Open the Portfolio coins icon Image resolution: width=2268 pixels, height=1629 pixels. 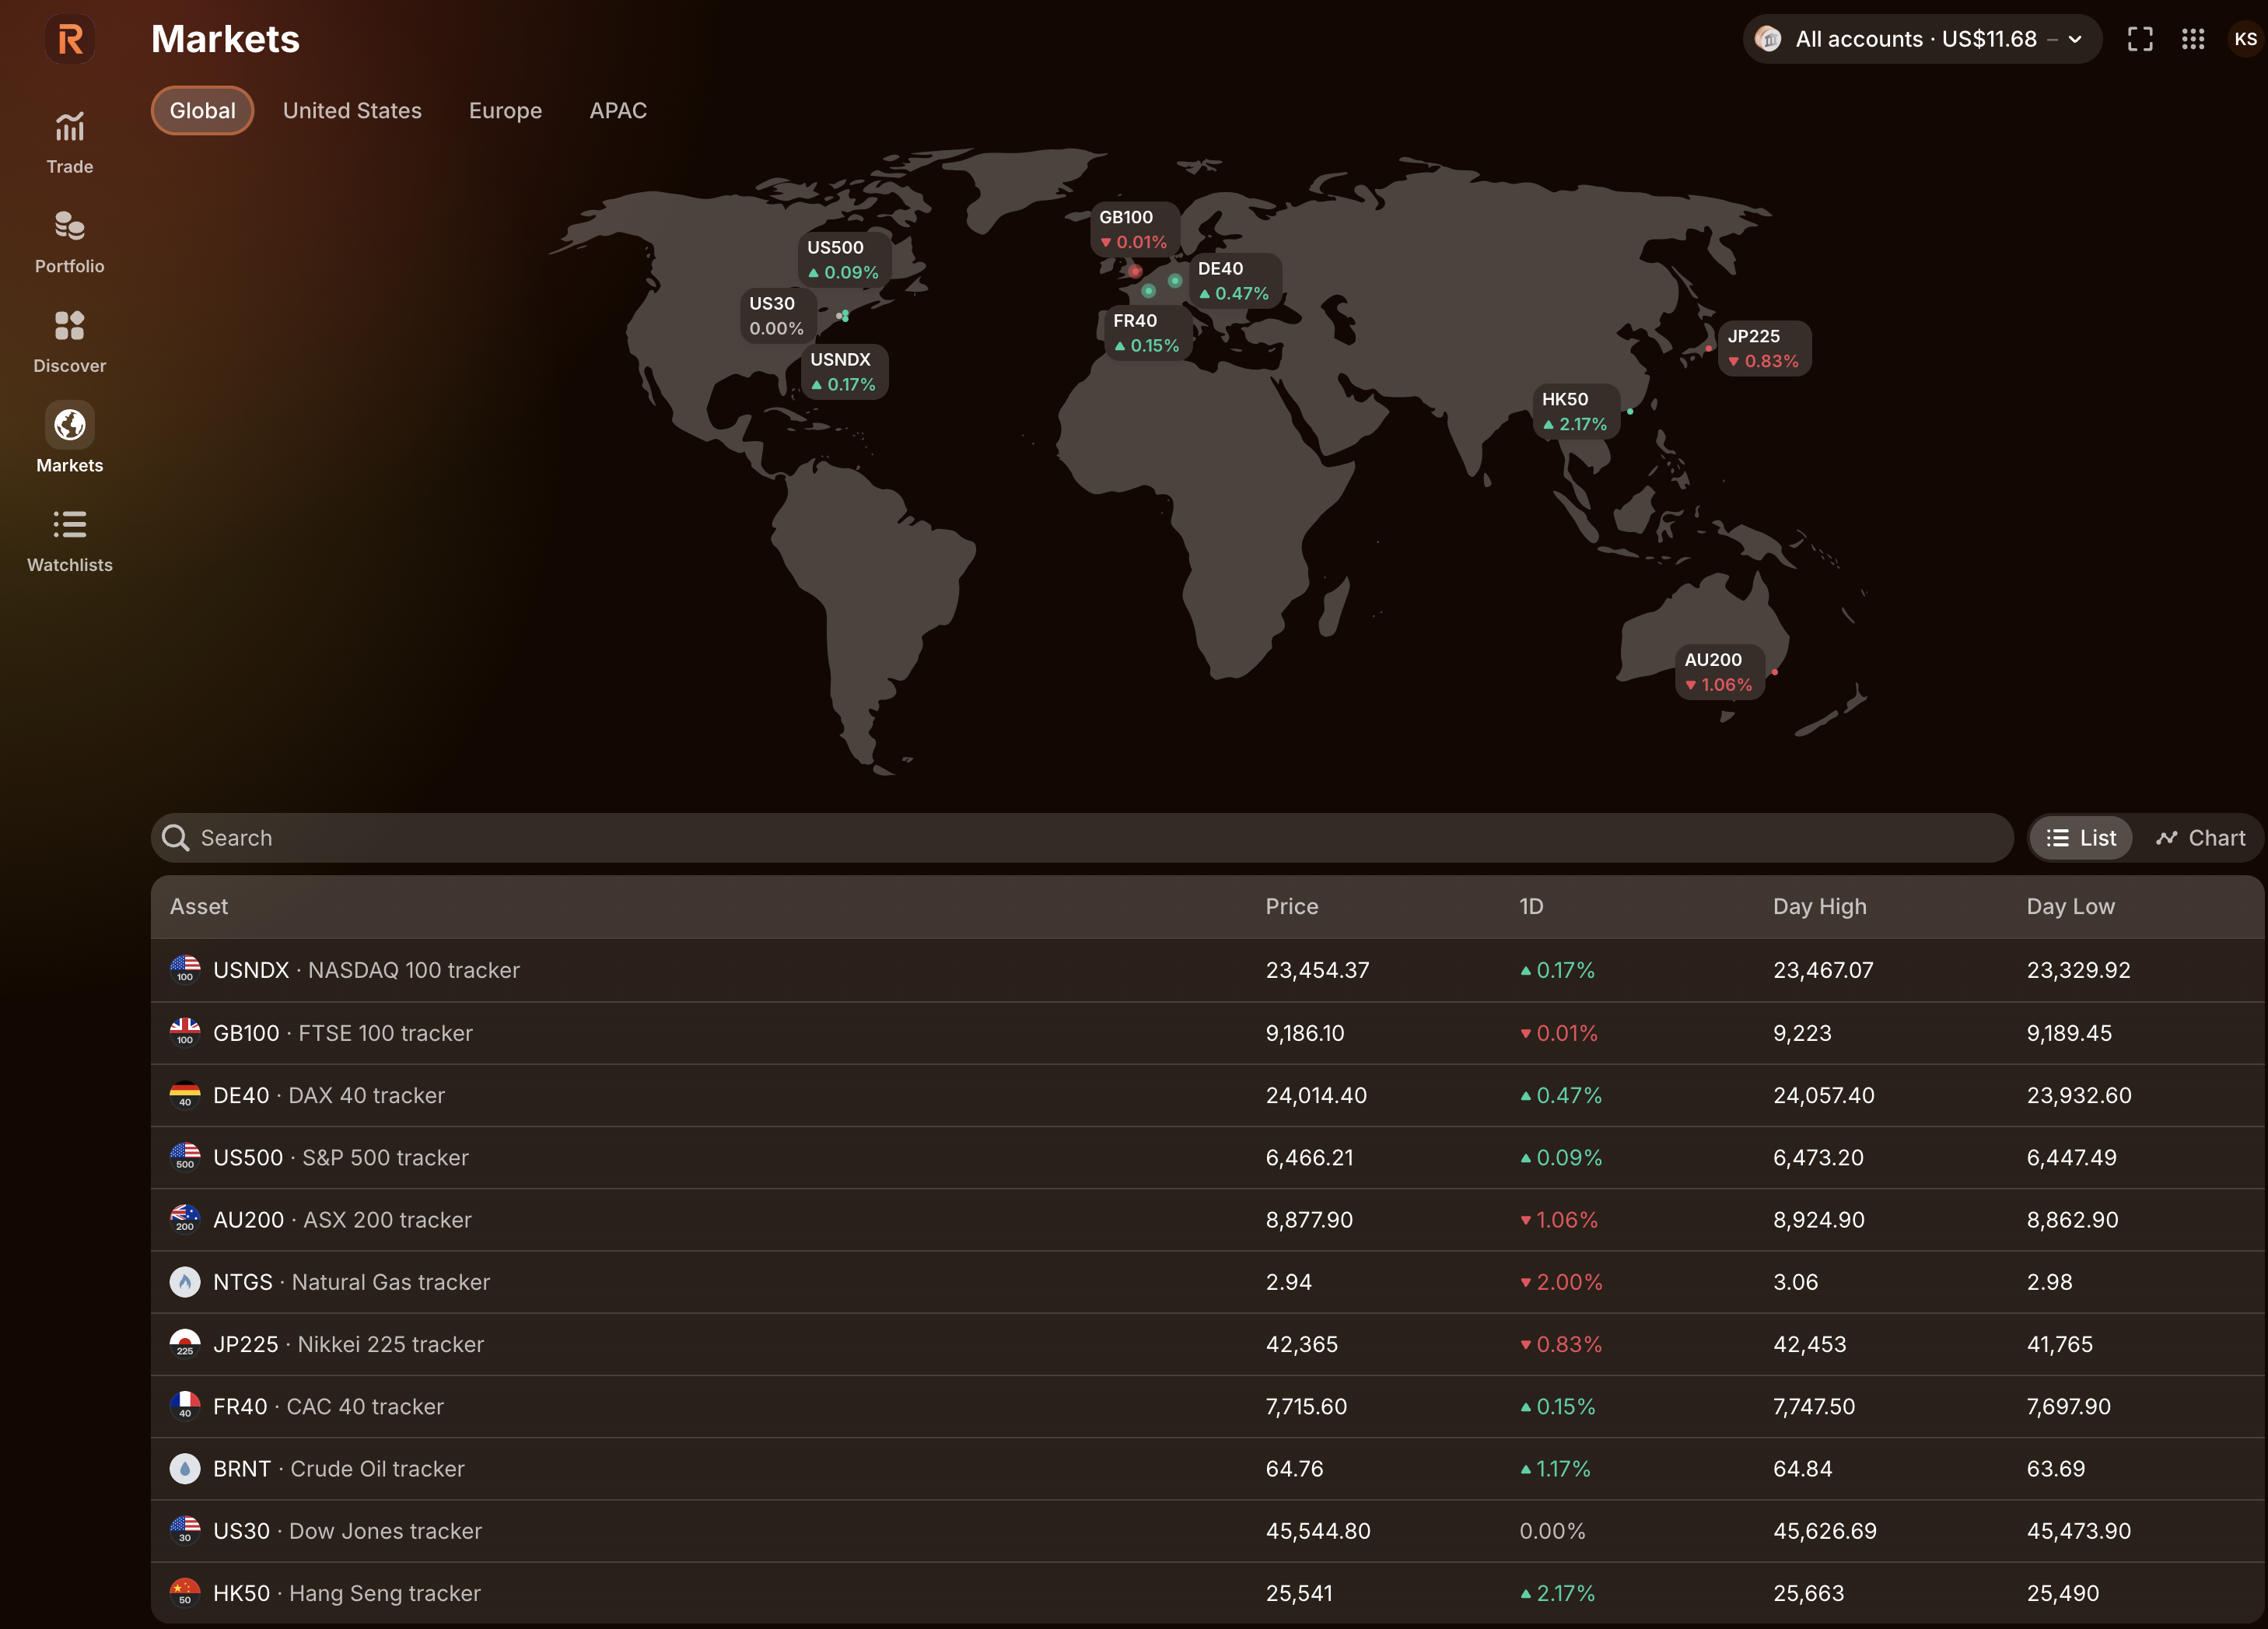(69, 227)
